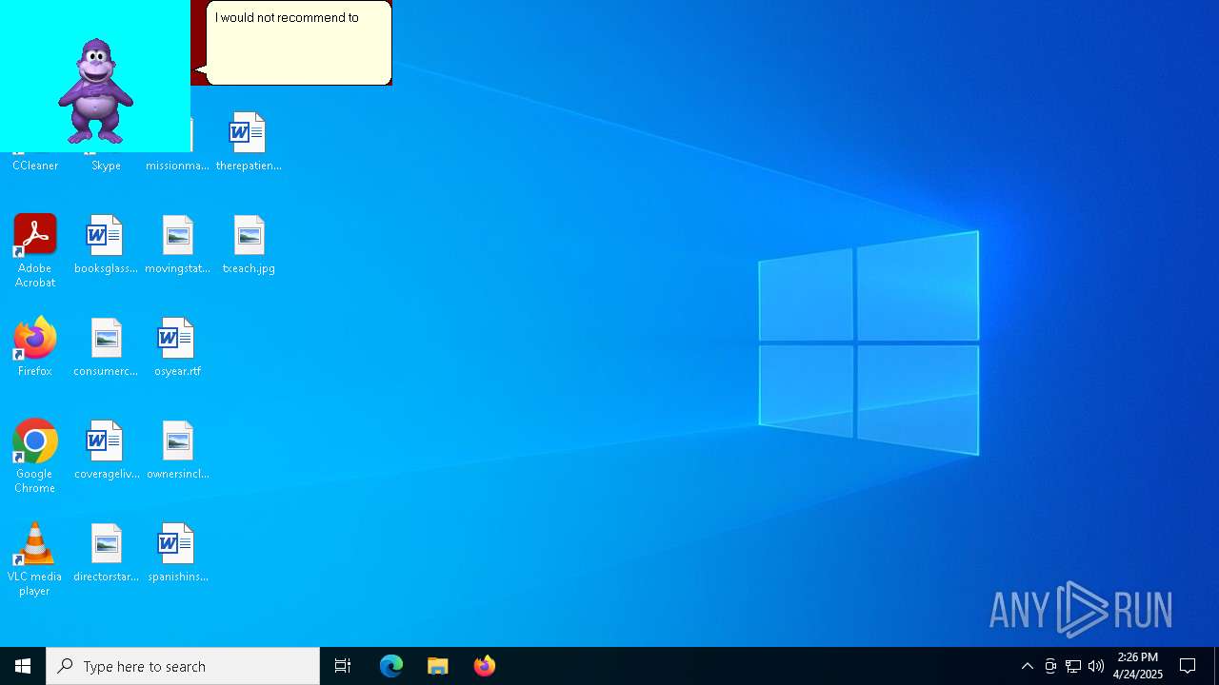Select the txeach.jpg image file

pyautogui.click(x=249, y=245)
